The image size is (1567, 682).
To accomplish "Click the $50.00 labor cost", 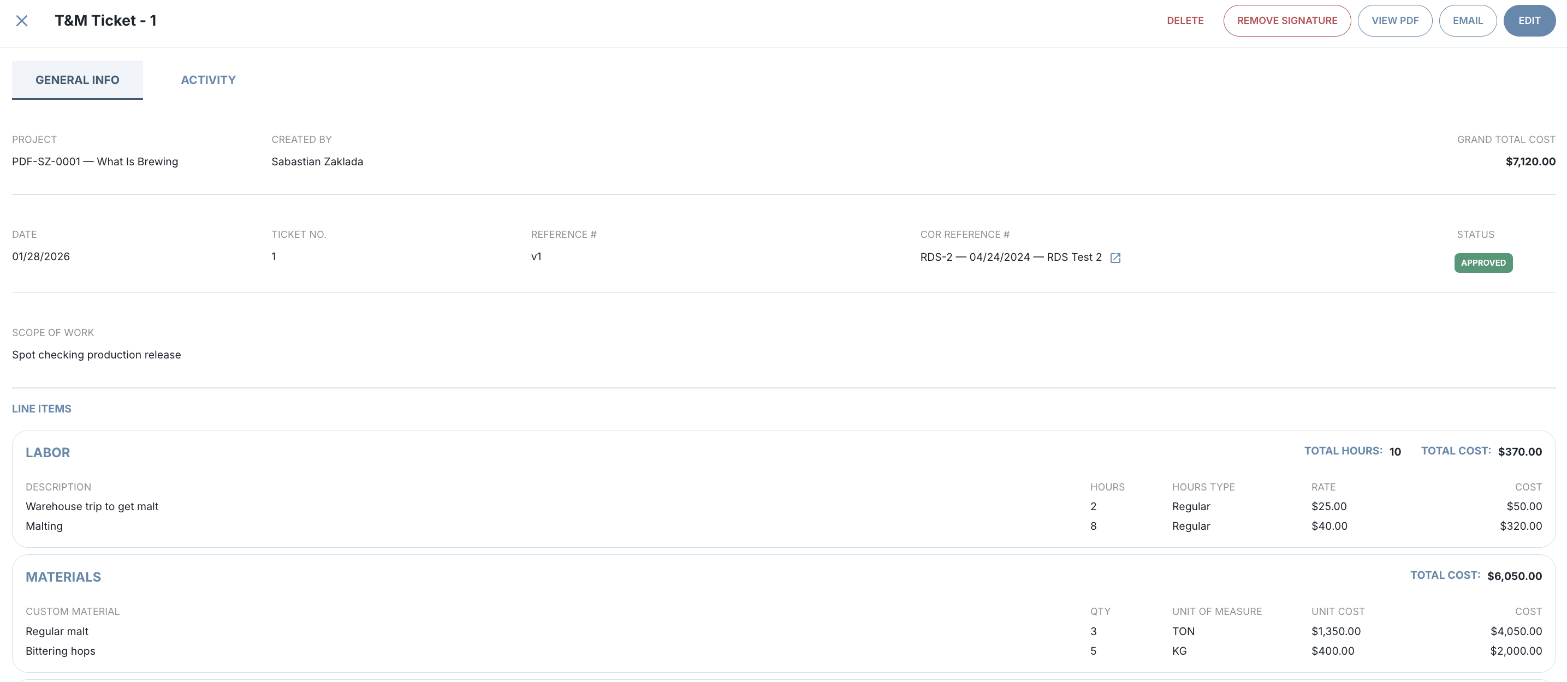I will pyautogui.click(x=1524, y=506).
